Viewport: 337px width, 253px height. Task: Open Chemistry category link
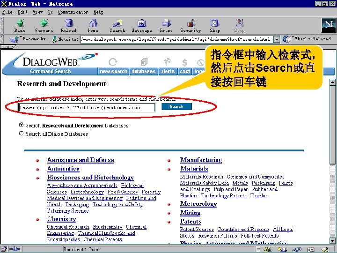click(62, 219)
